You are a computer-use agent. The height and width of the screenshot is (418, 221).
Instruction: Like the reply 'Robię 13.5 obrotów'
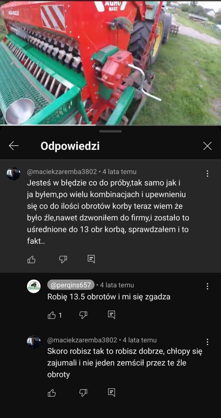click(52, 315)
